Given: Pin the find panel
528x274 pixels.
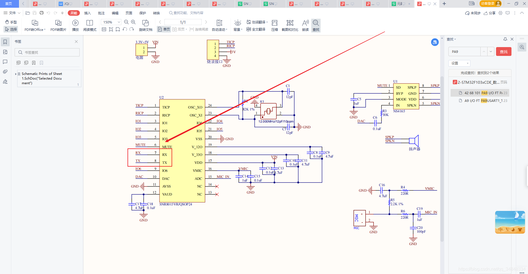Looking at the screenshot, I should 505,39.
